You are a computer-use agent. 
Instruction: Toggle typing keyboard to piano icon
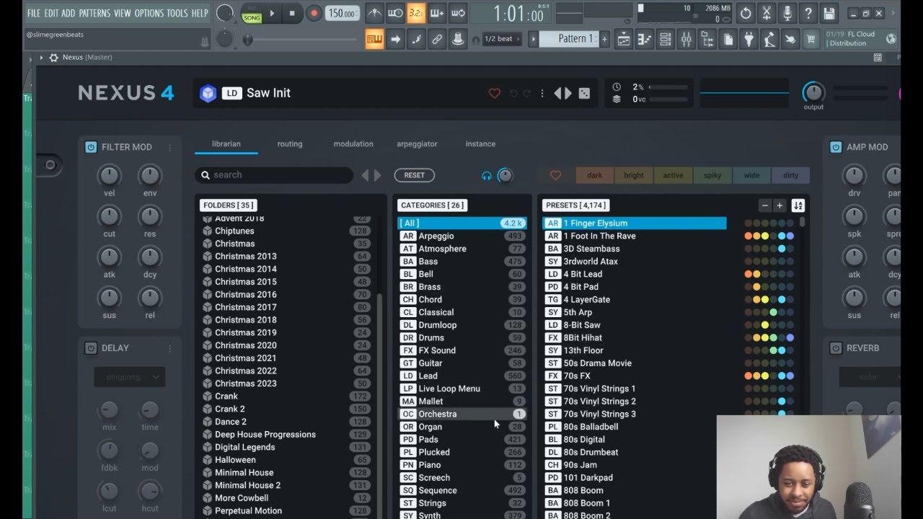pos(374,40)
